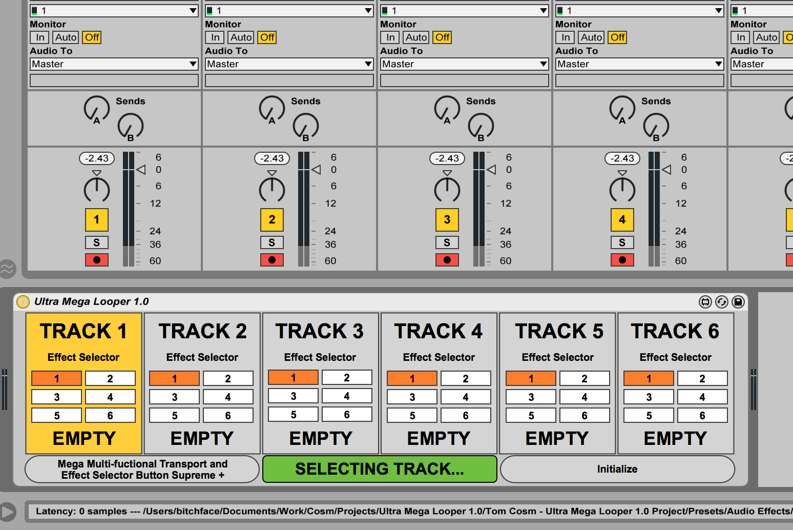Click the wave icon on left edge
This screenshot has height=530, width=793.
[x=8, y=269]
